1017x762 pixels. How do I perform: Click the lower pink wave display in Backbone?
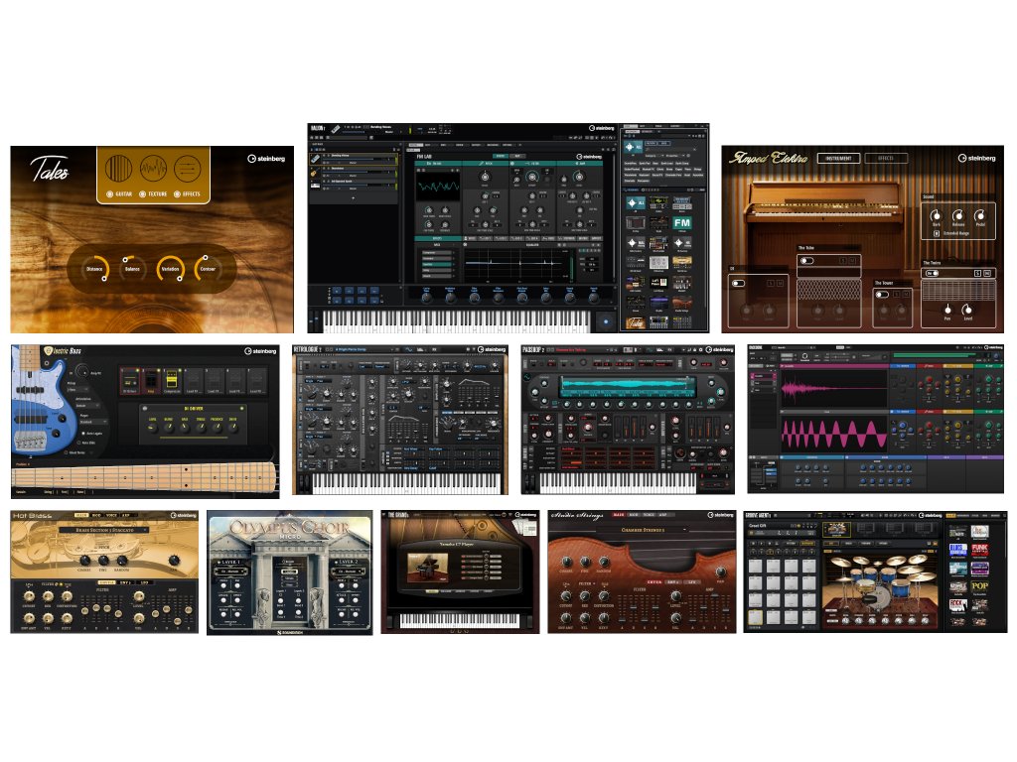pyautogui.click(x=834, y=434)
